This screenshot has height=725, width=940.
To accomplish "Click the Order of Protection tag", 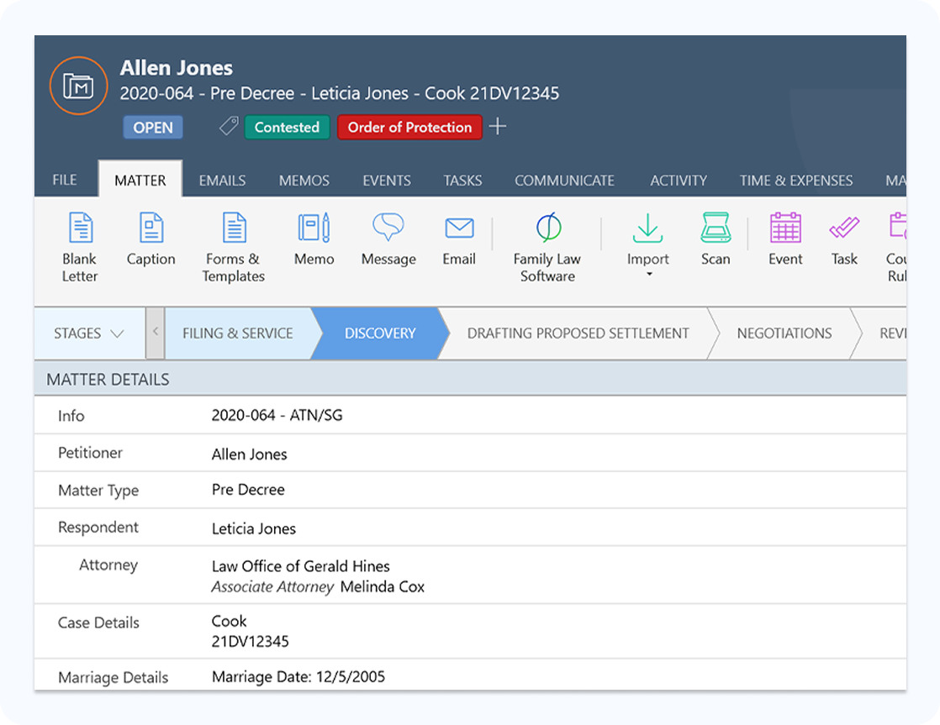I will pos(410,127).
